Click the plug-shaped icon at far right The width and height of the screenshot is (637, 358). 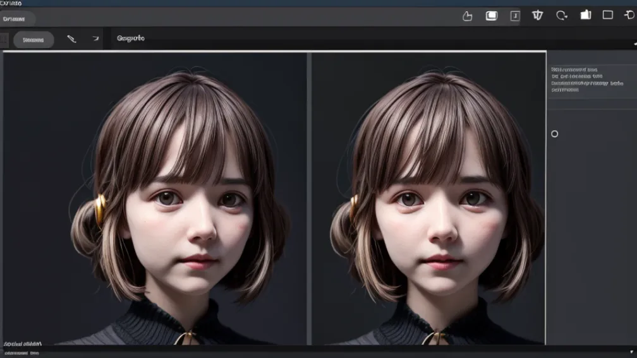pos(630,15)
